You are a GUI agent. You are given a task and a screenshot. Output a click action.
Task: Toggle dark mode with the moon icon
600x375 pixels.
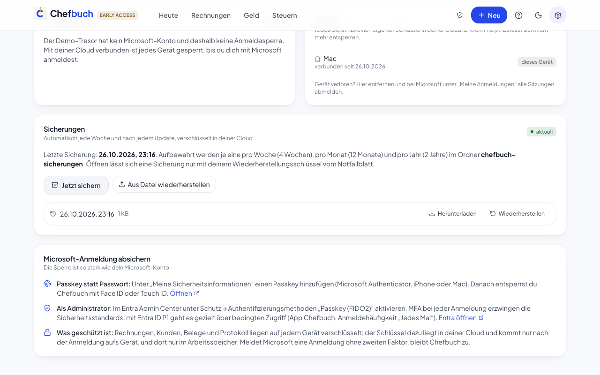[x=538, y=15]
